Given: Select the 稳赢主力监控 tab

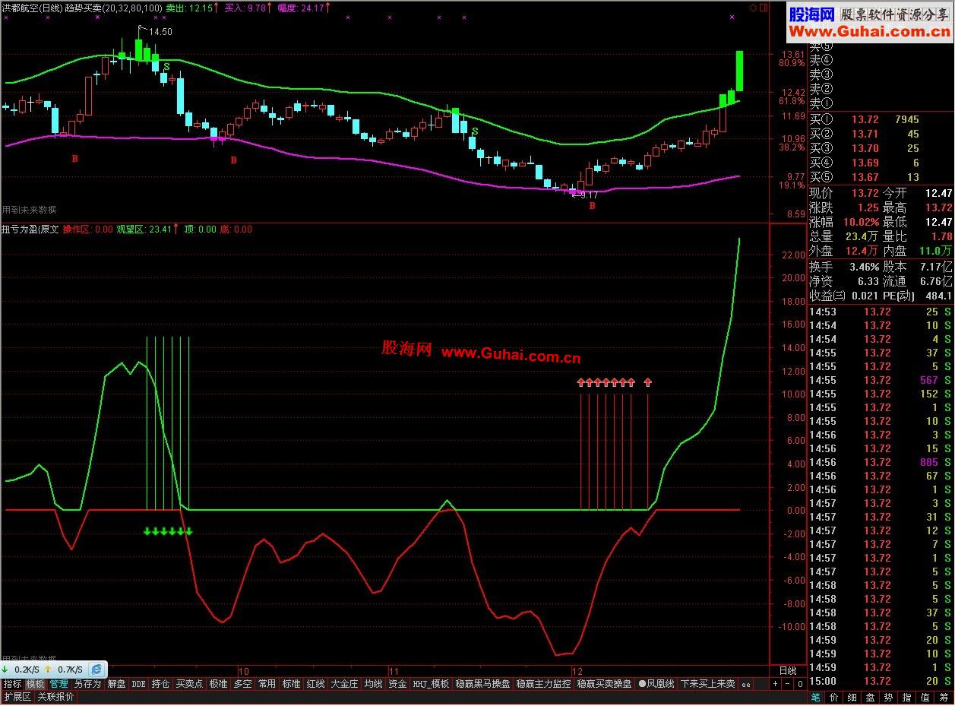Looking at the screenshot, I should pyautogui.click(x=543, y=684).
